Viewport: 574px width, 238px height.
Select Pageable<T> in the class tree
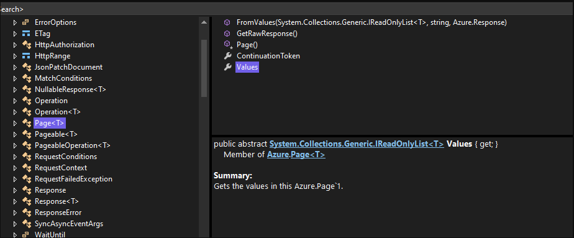coord(56,134)
